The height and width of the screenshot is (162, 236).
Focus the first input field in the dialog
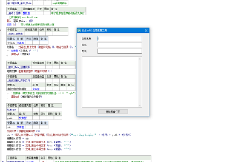120,39
